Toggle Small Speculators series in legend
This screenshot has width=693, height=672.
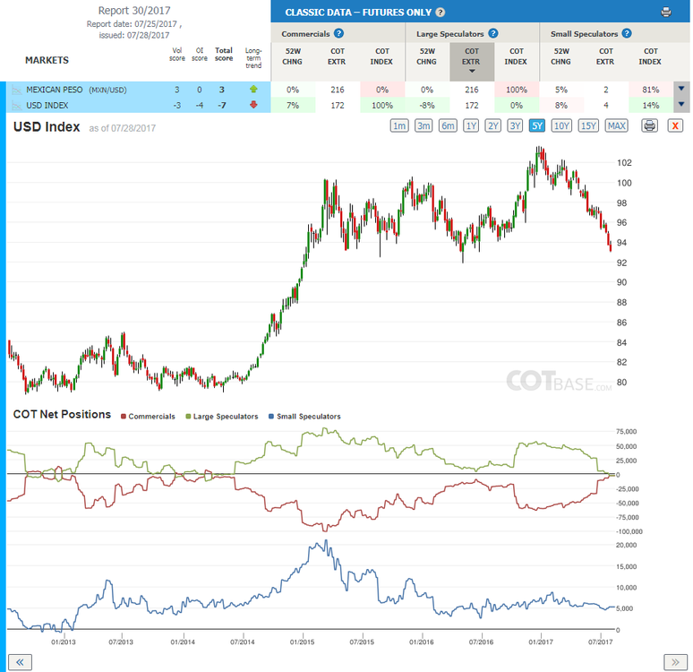305,417
